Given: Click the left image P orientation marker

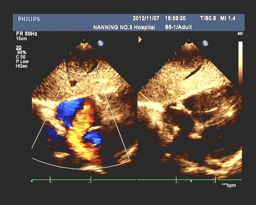Looking at the screenshot, I should 101,43.
